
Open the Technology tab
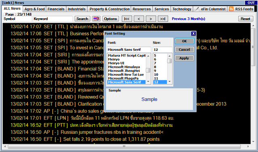tap(182, 9)
